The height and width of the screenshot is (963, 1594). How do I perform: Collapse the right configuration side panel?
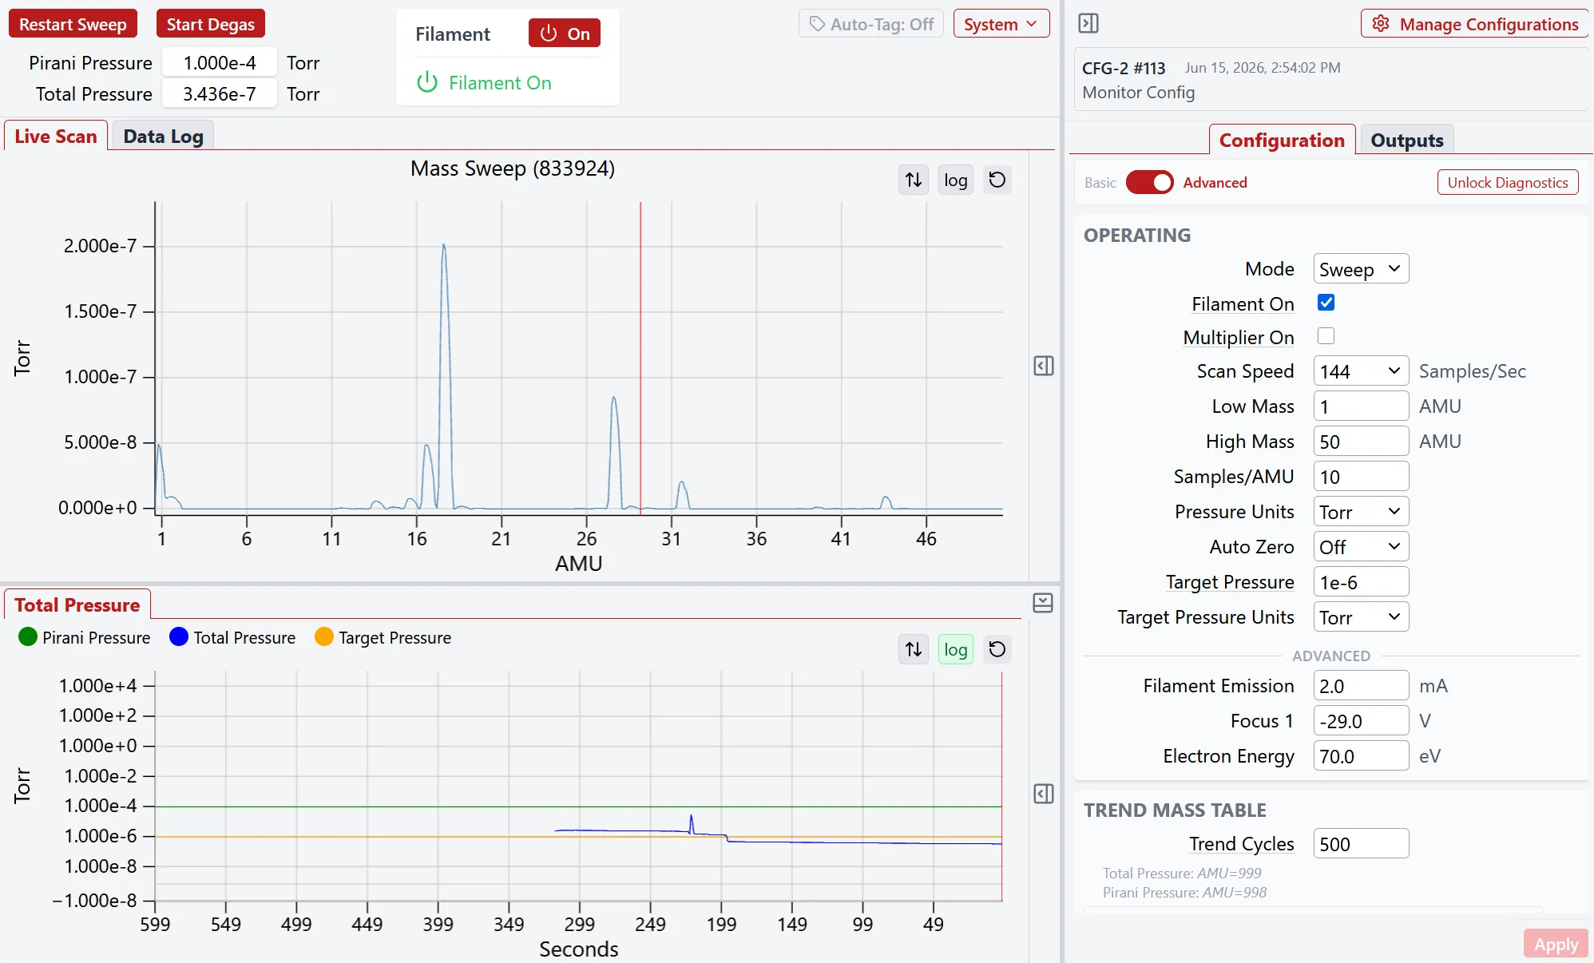pyautogui.click(x=1088, y=24)
